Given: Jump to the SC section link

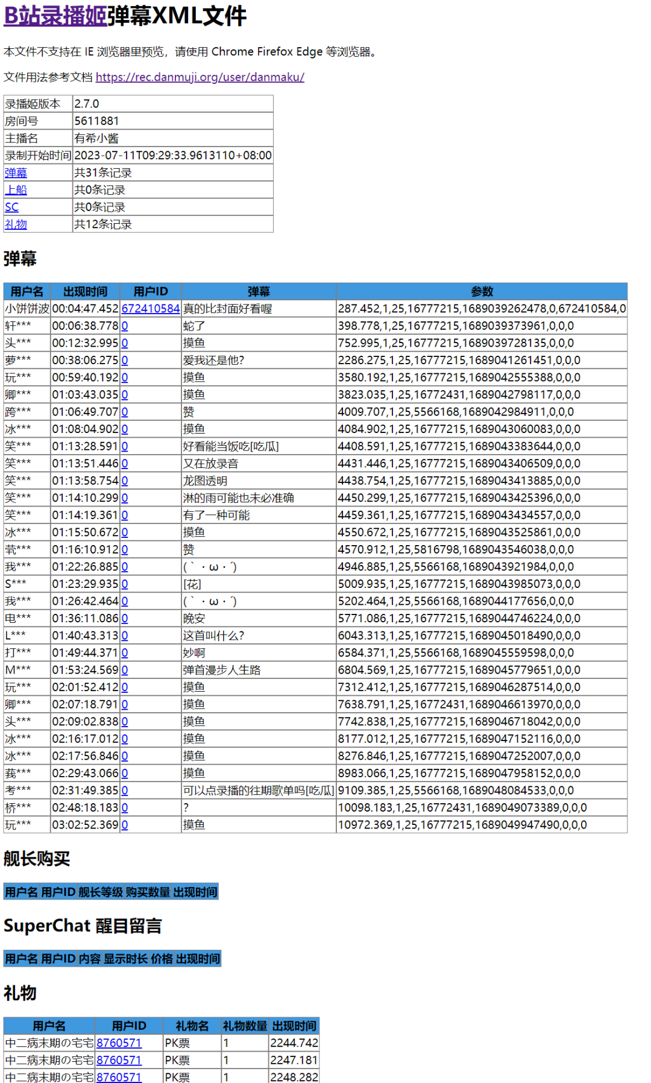Looking at the screenshot, I should tap(12, 207).
